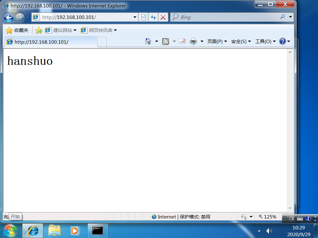Change zoom level showing 125%
Image resolution: width=318 pixels, height=238 pixels.
tap(267, 217)
